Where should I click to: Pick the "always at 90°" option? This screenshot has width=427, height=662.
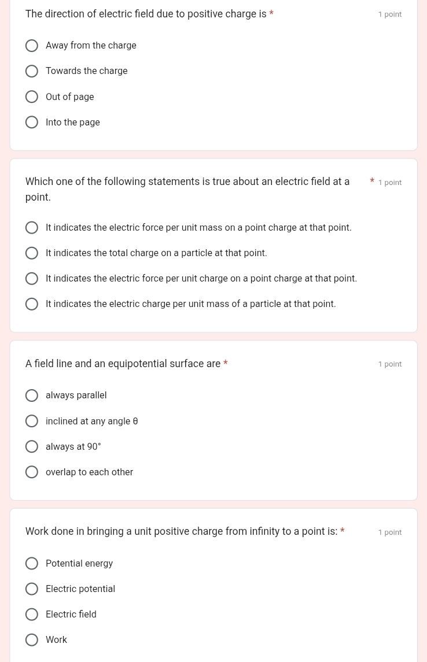32,446
